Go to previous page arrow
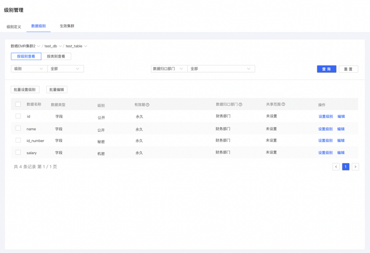Viewport: 370px width, 253px height. tap(336, 166)
